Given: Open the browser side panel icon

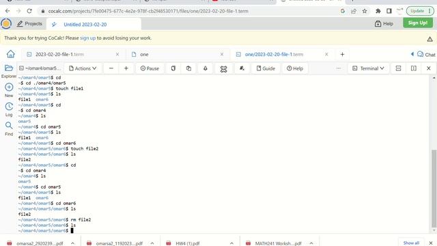Looking at the screenshot, I should click(389, 11).
